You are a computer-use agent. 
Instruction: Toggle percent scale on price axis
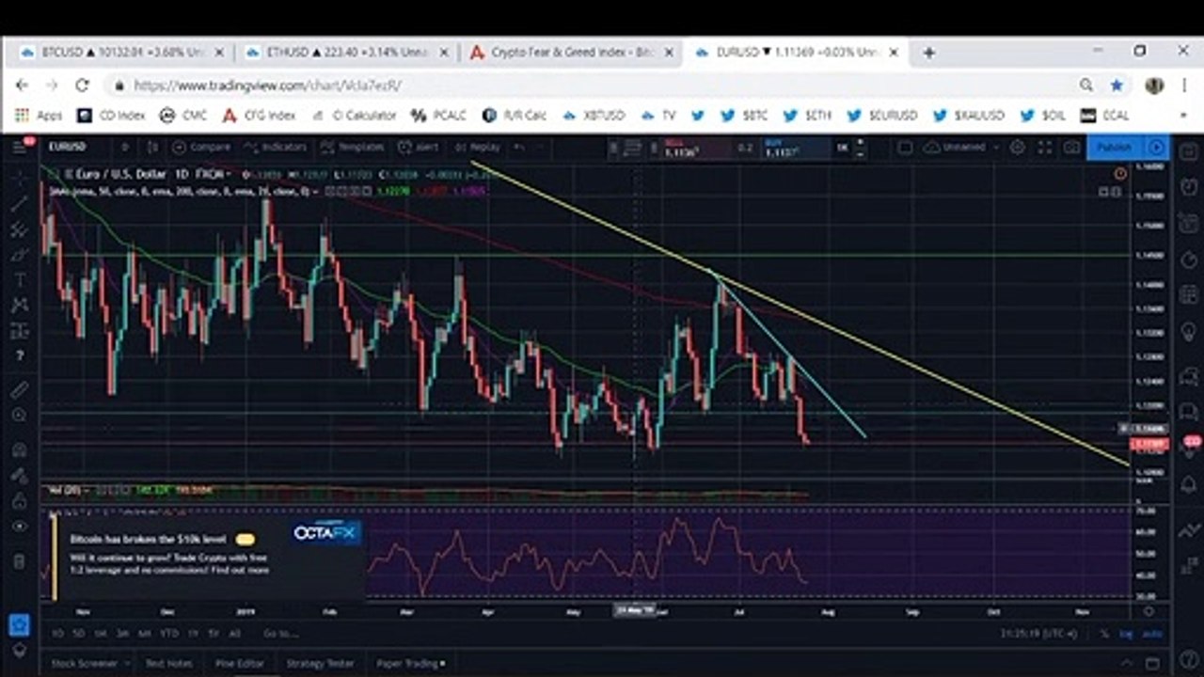tap(1104, 635)
